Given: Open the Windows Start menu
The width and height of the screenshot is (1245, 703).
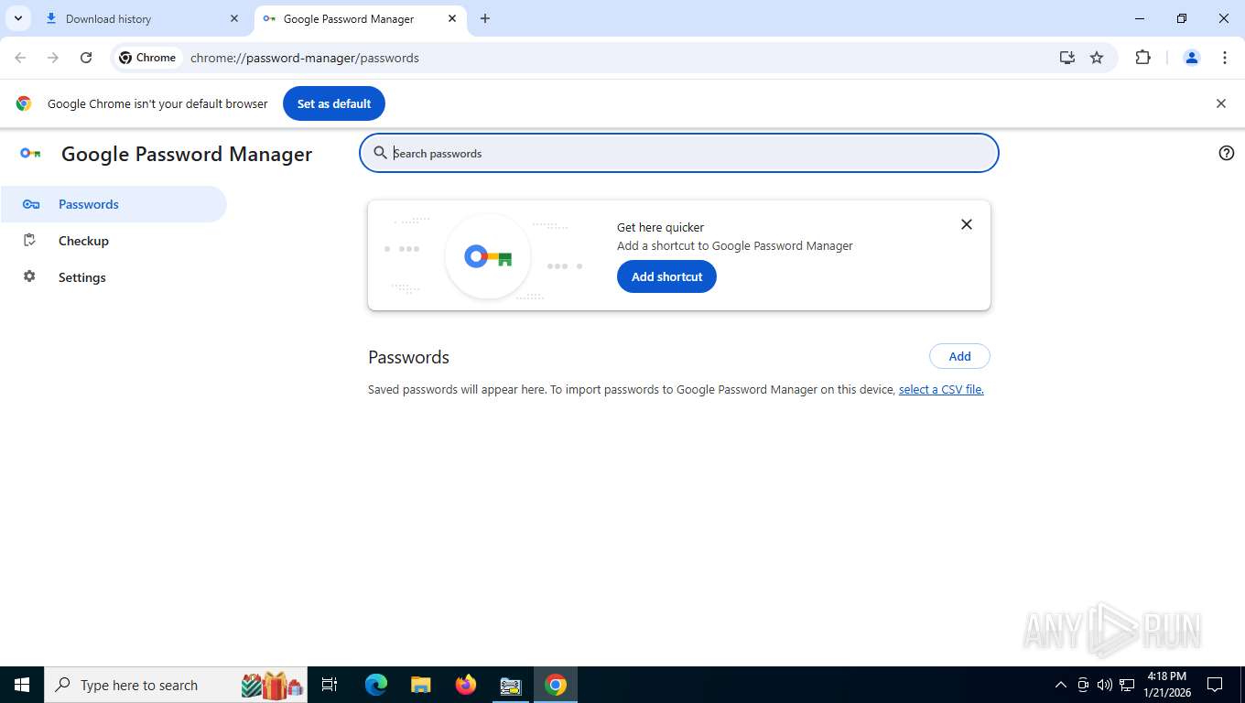Looking at the screenshot, I should pos(22,685).
